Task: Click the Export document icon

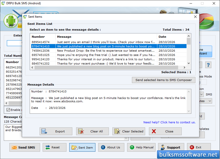Action: point(44,131)
